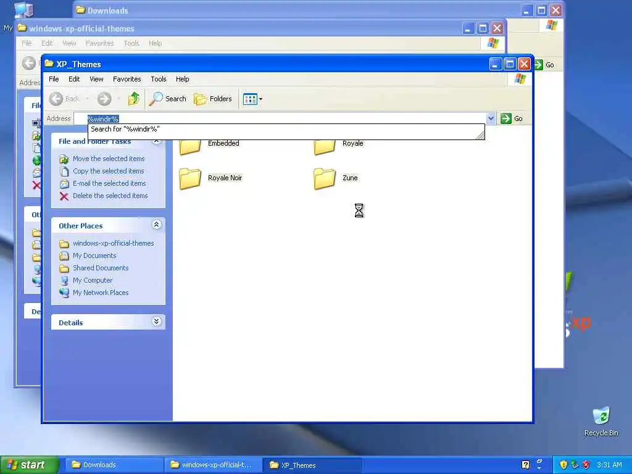Click the Start button
This screenshot has height=474, width=632.
[29, 465]
